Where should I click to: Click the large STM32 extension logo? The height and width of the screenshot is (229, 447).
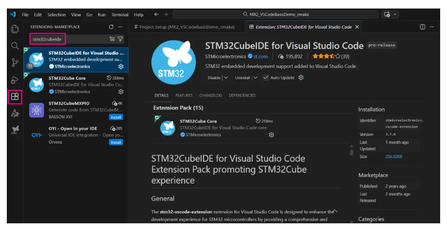[x=173, y=63]
